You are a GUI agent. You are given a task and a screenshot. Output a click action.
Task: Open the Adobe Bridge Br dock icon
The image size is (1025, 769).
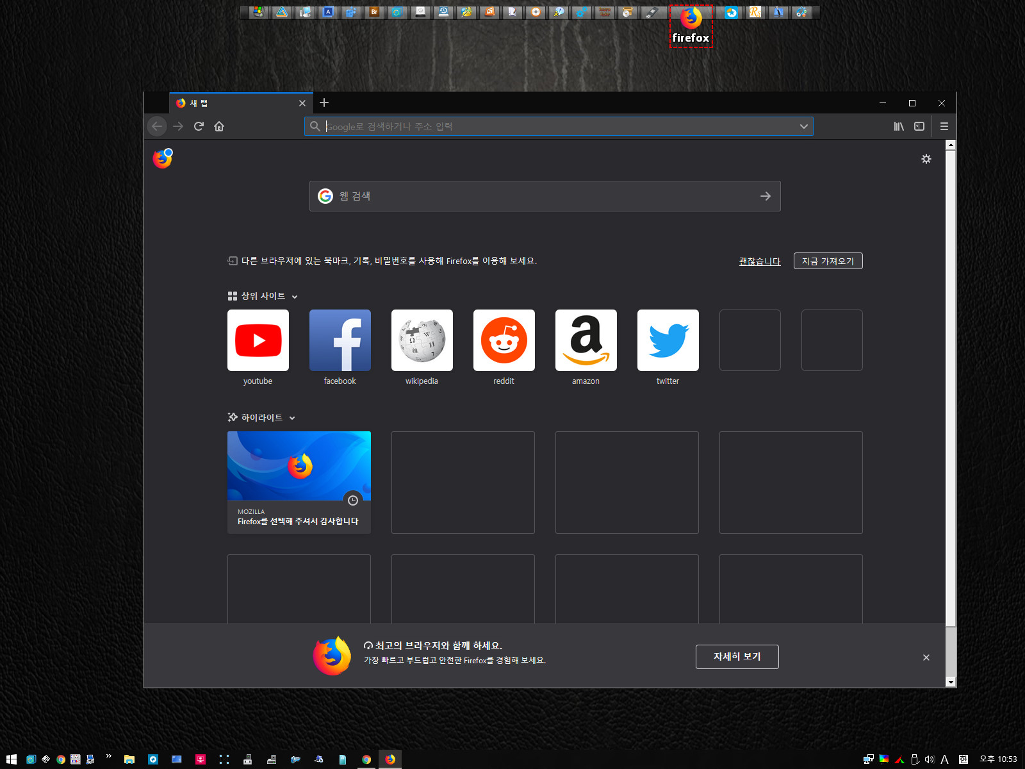(374, 12)
